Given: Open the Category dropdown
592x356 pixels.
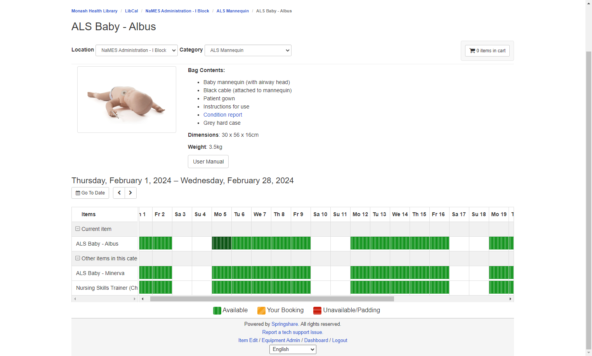Looking at the screenshot, I should 248,50.
